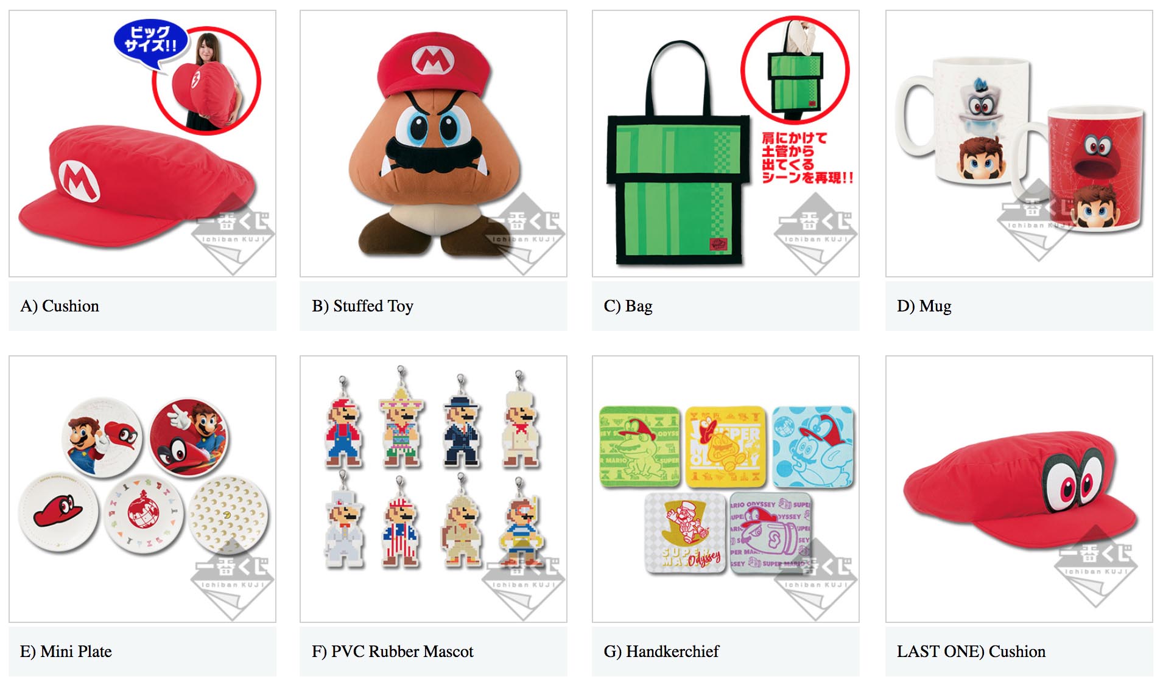Click 'F) PVC Rubber Mascot' text
Screen dimensions: 1163x685
[x=393, y=652]
